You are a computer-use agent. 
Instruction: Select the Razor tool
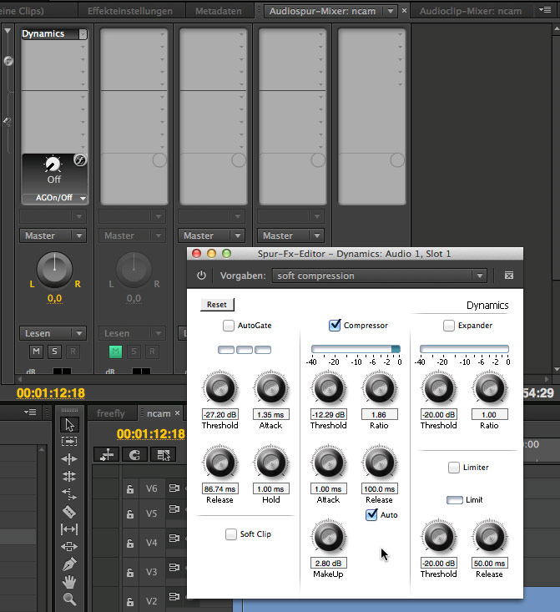(69, 511)
